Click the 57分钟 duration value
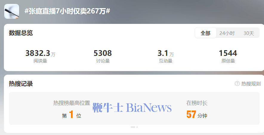The image size is (264, 135). (x=197, y=115)
